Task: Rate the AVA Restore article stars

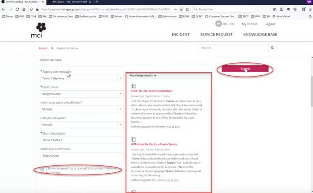Action: 172,180
